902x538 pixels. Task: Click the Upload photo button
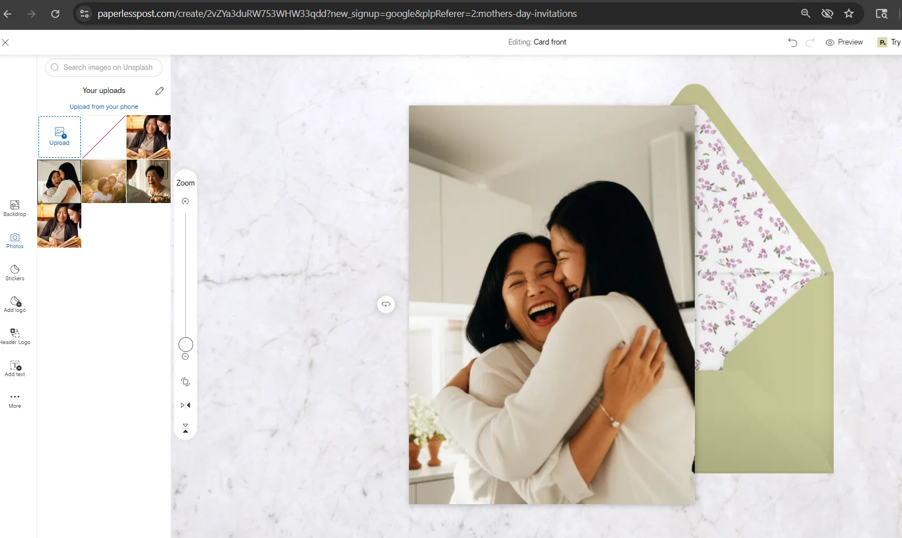[x=59, y=137]
